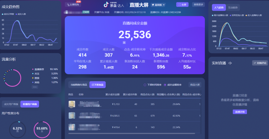Click the 商品点击人数 column header

click(147, 95)
